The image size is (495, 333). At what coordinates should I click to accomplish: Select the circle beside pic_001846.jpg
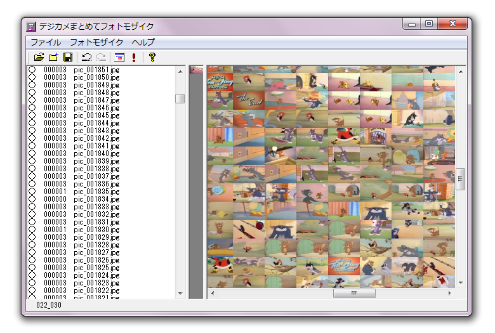(32, 108)
